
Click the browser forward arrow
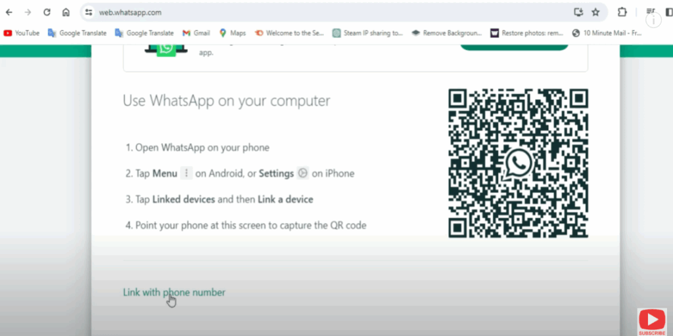pos(28,12)
